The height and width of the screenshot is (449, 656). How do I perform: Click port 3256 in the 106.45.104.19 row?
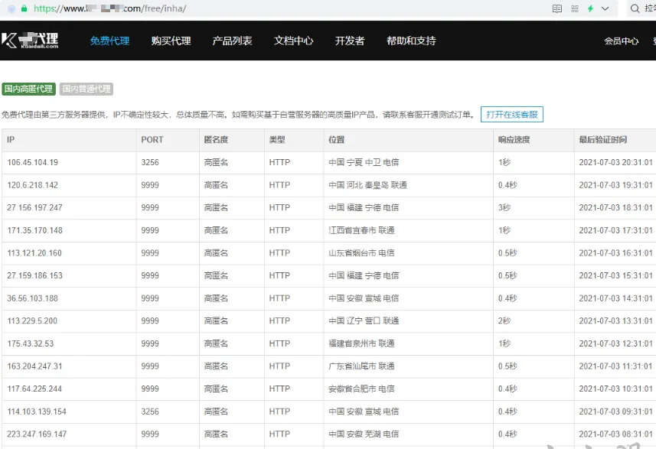150,162
